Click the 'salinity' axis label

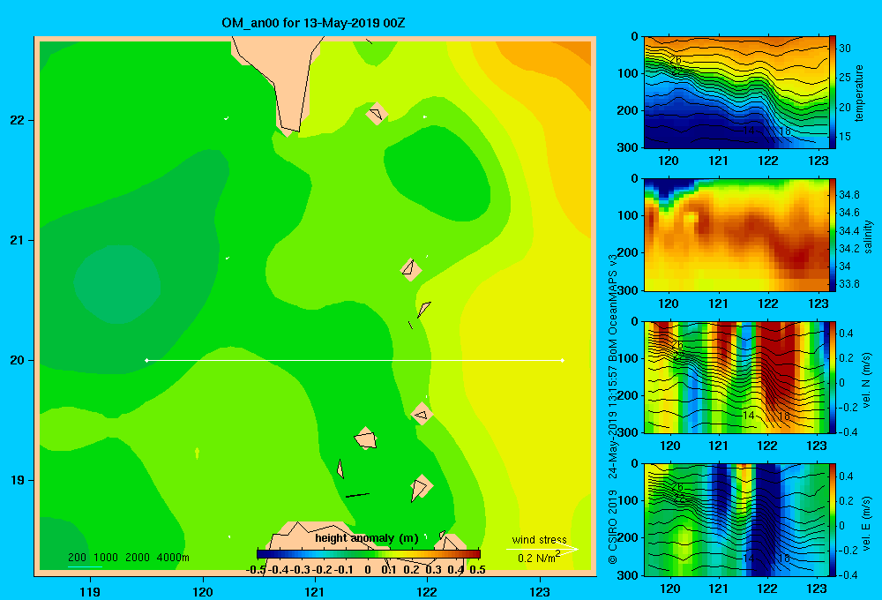[868, 236]
